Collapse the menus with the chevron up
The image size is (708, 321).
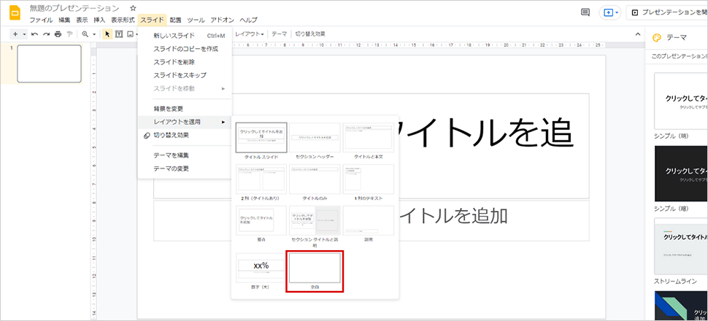[x=637, y=34]
